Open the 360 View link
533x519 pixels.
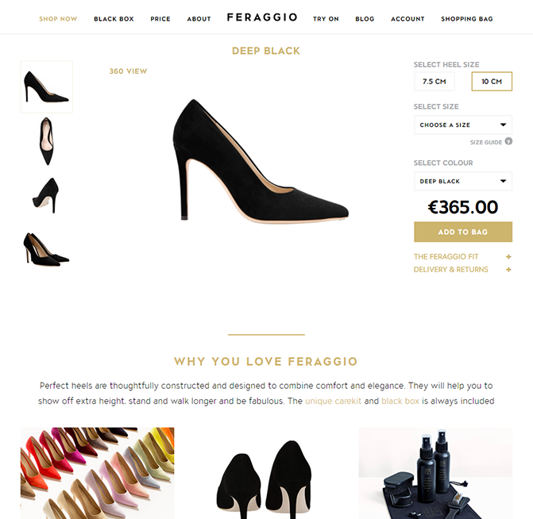point(128,71)
